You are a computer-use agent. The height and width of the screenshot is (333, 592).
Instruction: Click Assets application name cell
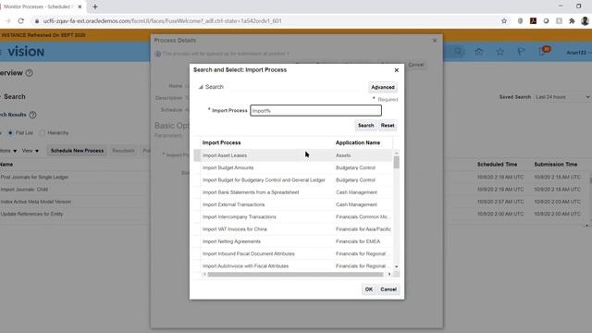pyautogui.click(x=343, y=155)
